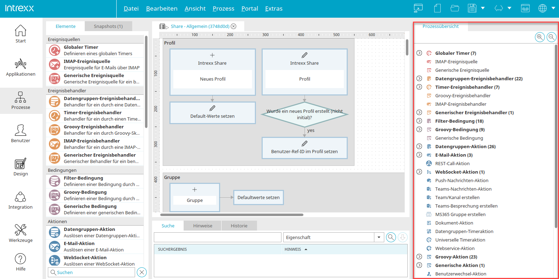Click the portal connect icon in top toolbar

418,8
